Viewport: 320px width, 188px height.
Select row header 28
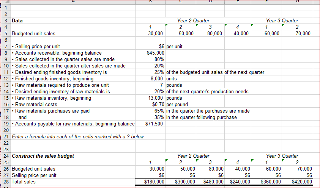tap(6, 182)
